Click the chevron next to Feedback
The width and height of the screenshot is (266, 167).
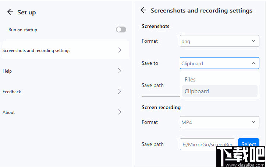[x=120, y=91]
